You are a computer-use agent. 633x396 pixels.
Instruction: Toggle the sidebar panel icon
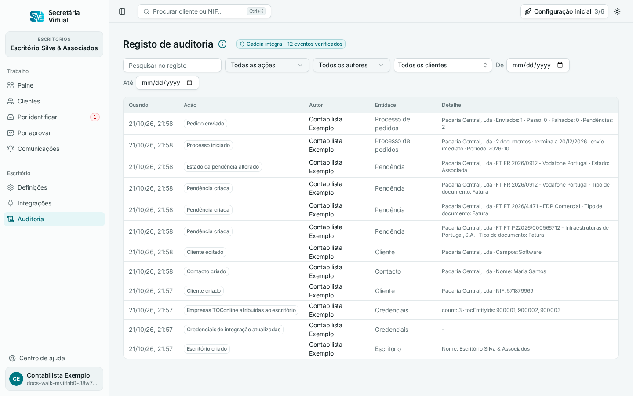coord(122,11)
